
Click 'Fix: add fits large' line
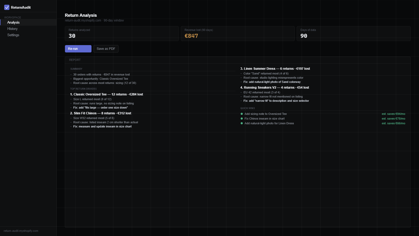coord(101,108)
